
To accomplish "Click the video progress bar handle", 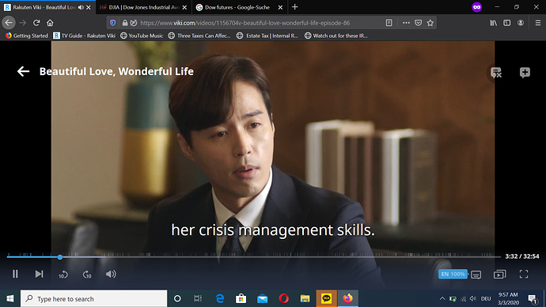I will tap(60, 257).
